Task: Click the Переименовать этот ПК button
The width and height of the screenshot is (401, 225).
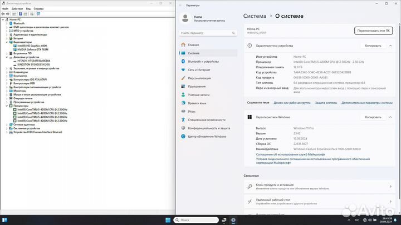Action: (373, 31)
